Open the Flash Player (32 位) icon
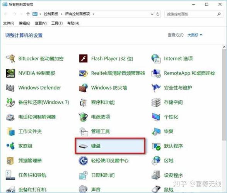The width and height of the screenshot is (227, 193). click(83, 59)
